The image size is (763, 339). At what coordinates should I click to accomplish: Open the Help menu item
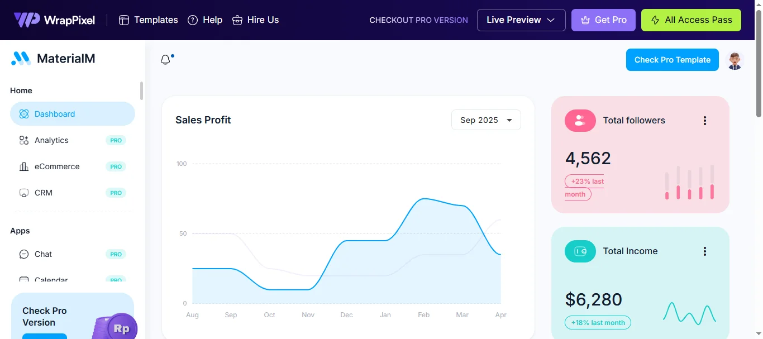point(205,20)
